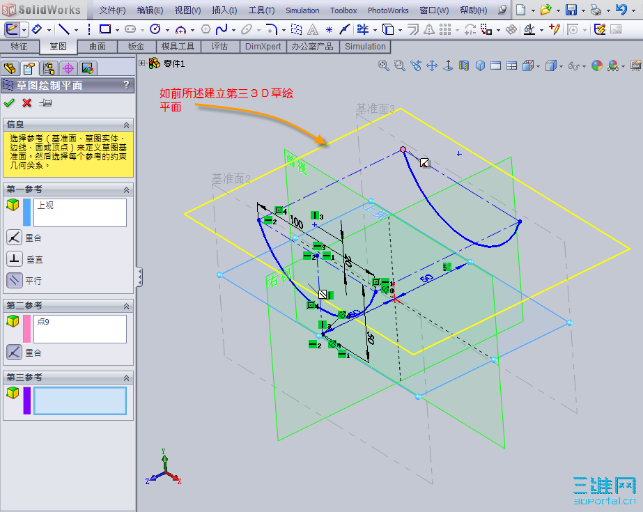Select the Circle sketch tool
643x512 pixels.
point(155,29)
